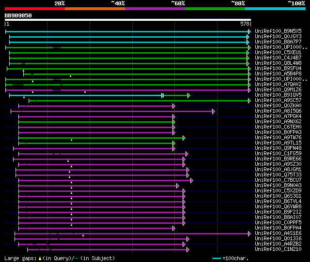This screenshot has height=262, width=310.
Task: Select the UniRef100_A5B4P8 hit
Action: (278, 74)
